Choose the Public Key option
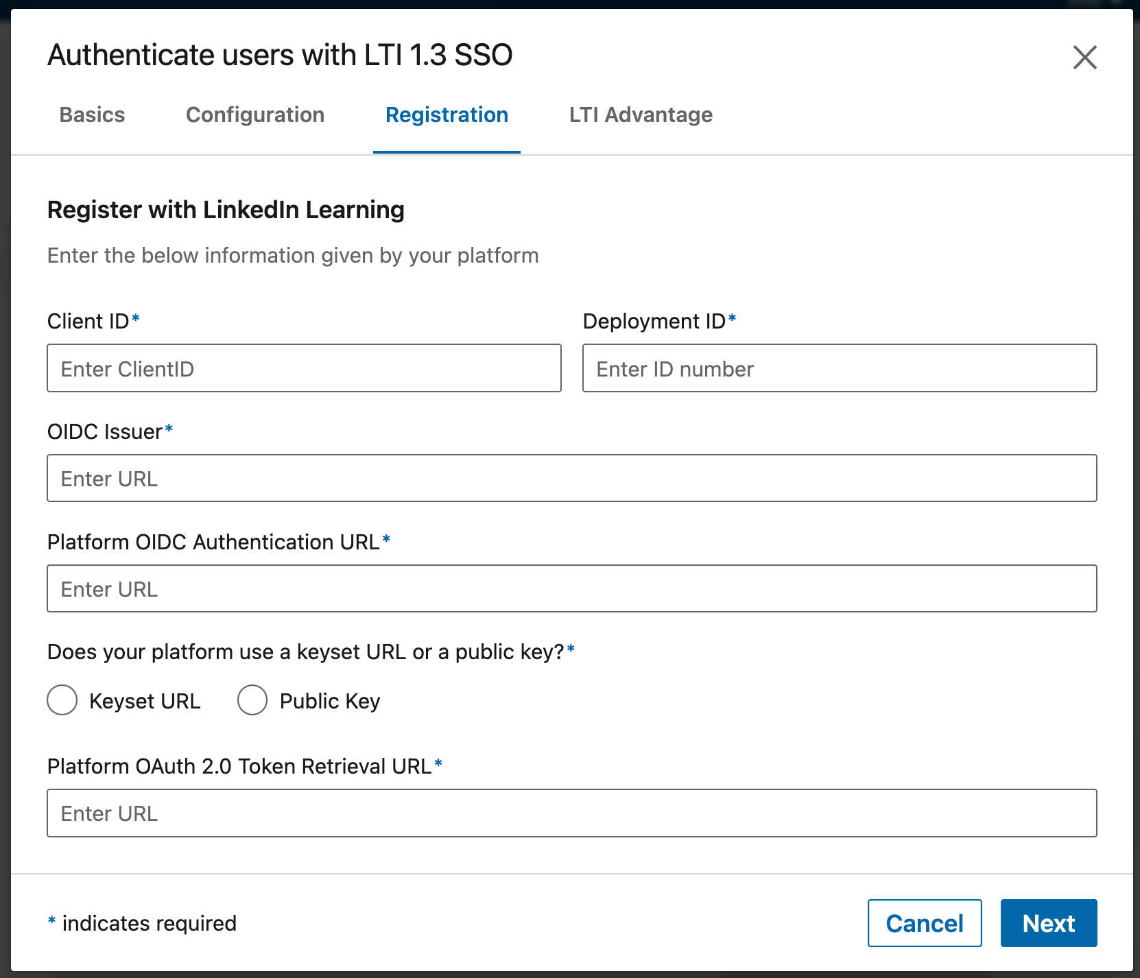This screenshot has width=1140, height=978. coord(252,700)
